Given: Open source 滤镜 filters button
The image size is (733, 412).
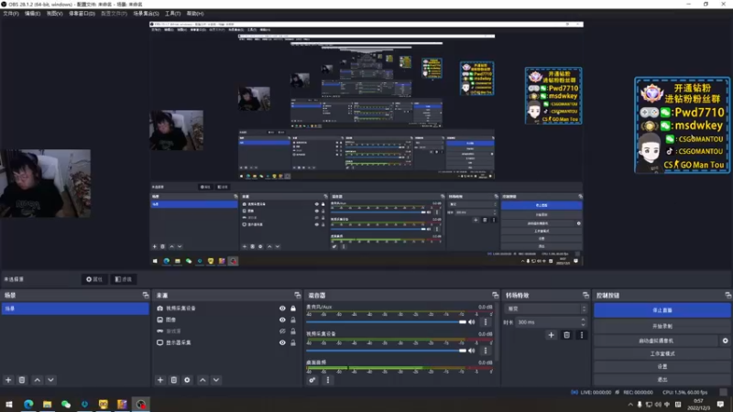Looking at the screenshot, I should click(x=124, y=279).
